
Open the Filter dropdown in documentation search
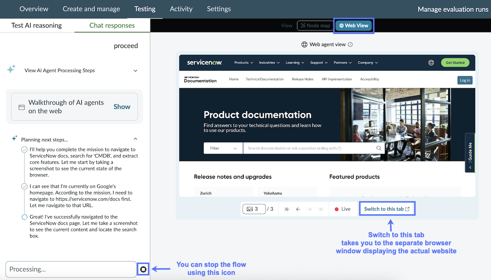(x=223, y=148)
